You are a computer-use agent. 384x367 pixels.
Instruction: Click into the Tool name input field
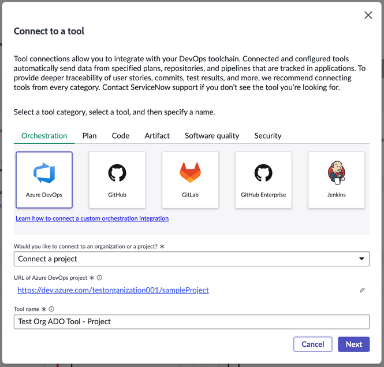point(192,321)
